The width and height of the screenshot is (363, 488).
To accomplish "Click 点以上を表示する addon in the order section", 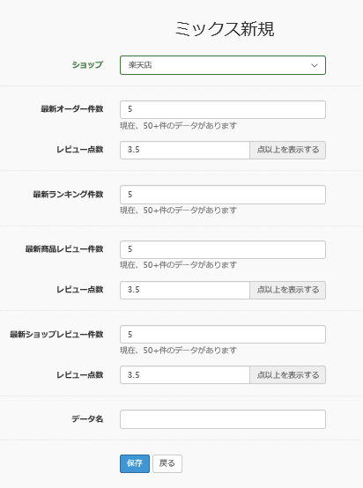I will coord(287,150).
